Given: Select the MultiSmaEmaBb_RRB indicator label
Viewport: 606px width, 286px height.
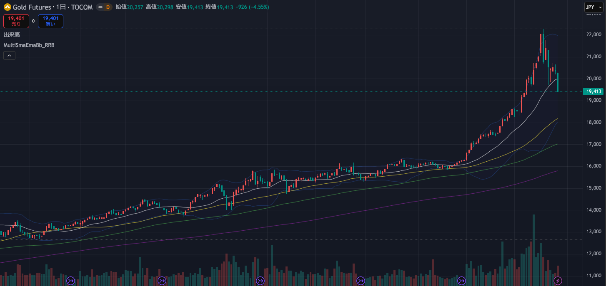Looking at the screenshot, I should [x=29, y=45].
